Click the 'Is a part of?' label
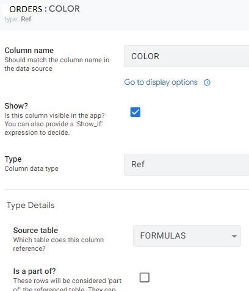 [x=34, y=271]
